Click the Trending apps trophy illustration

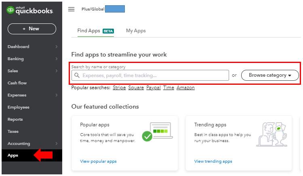272,134
